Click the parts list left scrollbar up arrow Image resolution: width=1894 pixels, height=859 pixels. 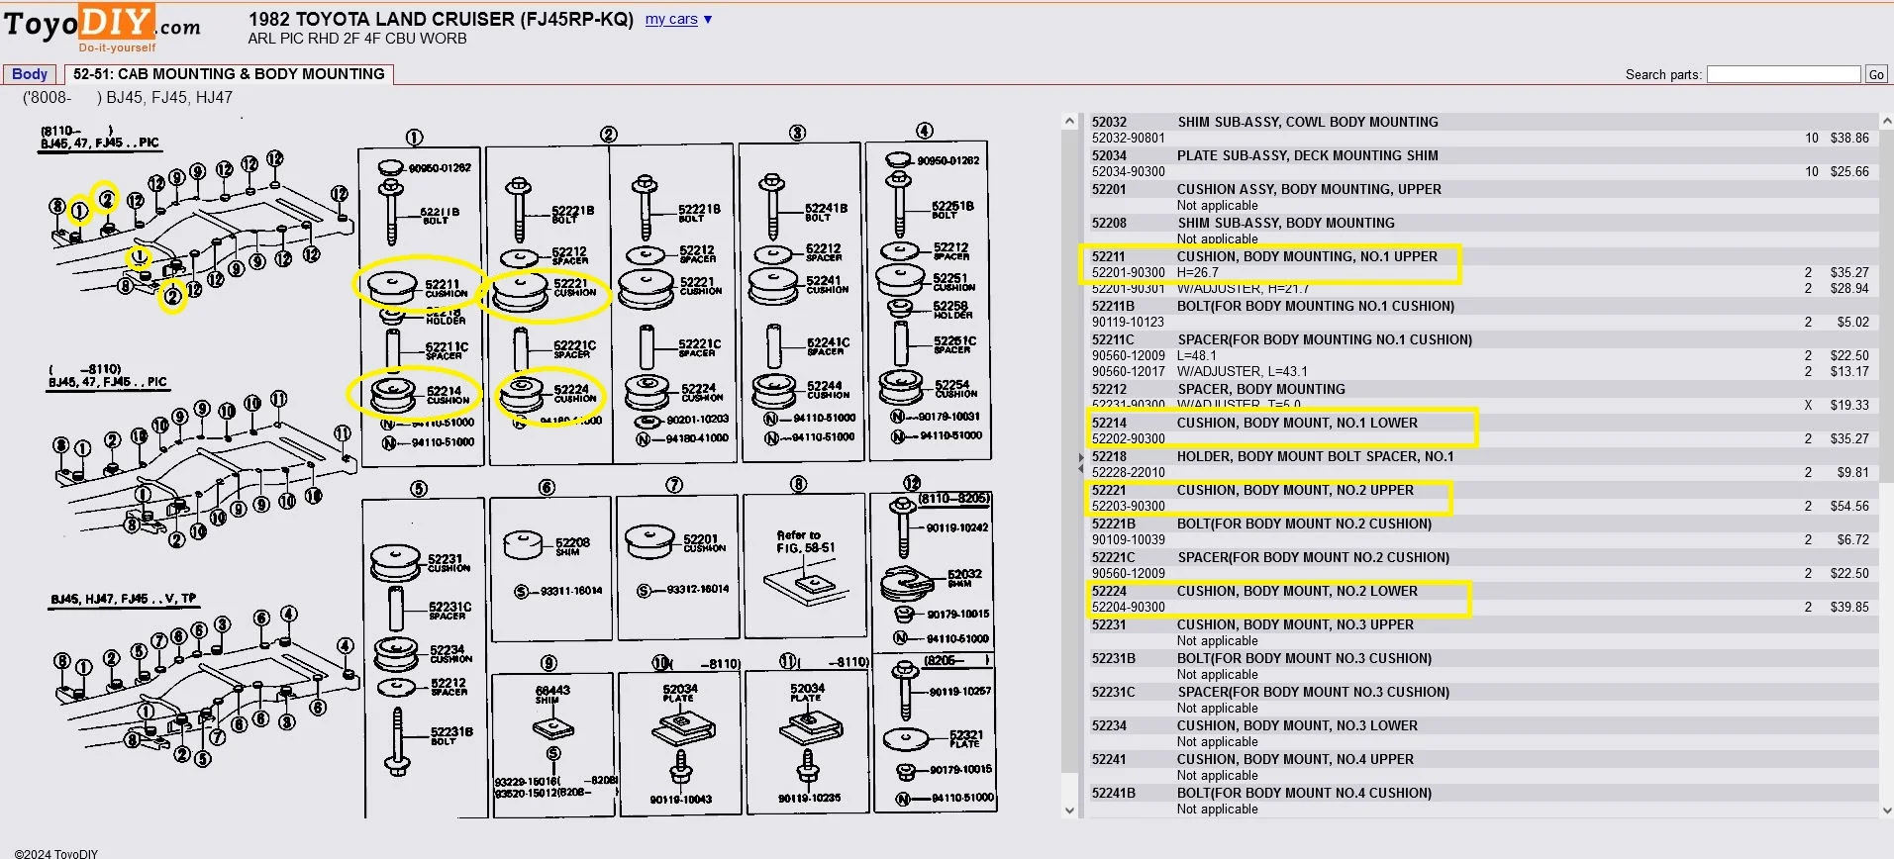(x=1068, y=121)
